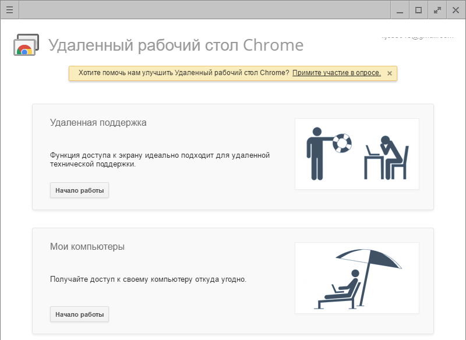Click the account email address at top right
Viewport: 466px width, 340px height.
tap(416, 36)
